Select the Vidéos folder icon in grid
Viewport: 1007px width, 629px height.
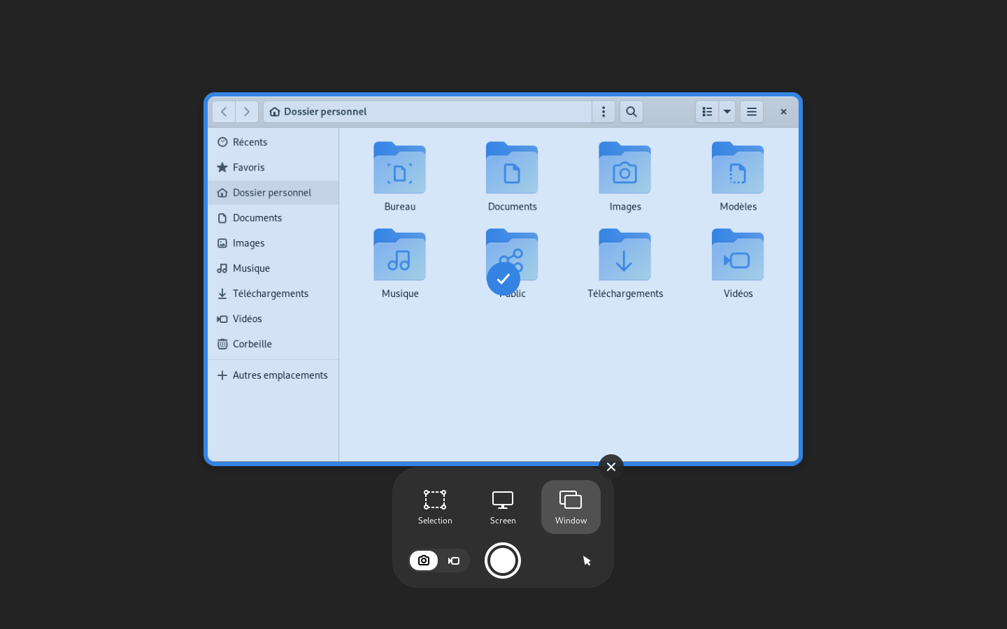click(738, 255)
